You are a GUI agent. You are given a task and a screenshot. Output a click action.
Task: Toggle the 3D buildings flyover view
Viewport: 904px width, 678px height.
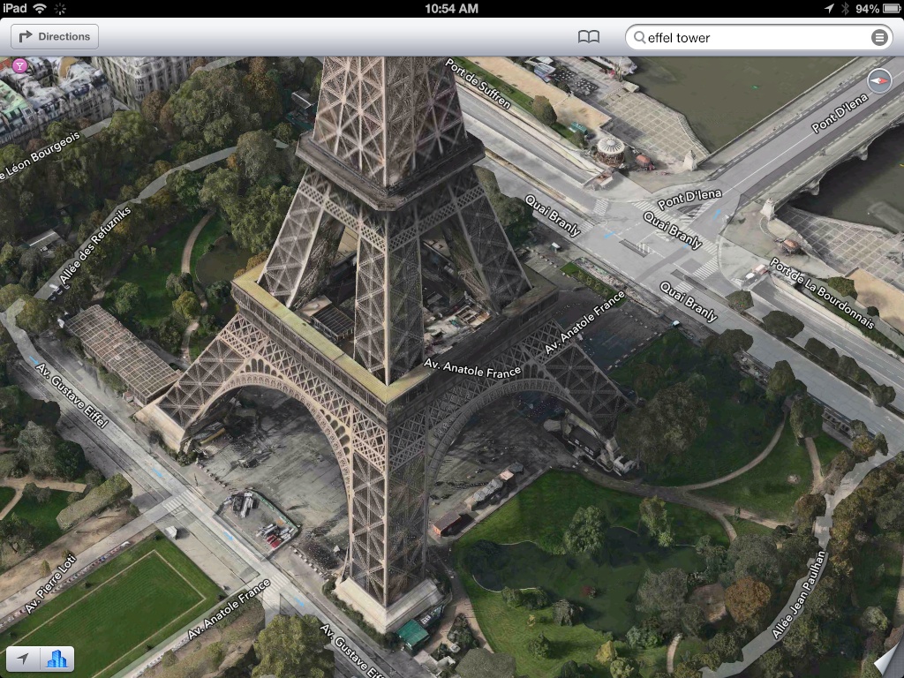[57, 659]
